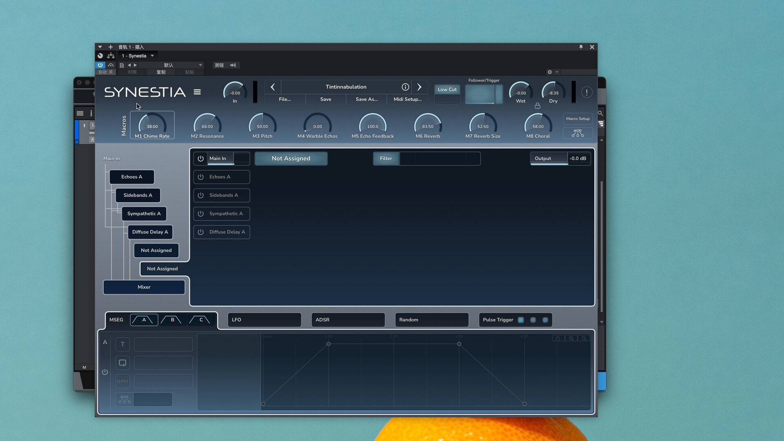Open the LFO modulator panel
The height and width of the screenshot is (441, 784).
pyautogui.click(x=264, y=320)
